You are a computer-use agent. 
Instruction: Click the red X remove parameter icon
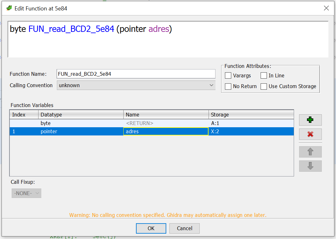click(310, 134)
